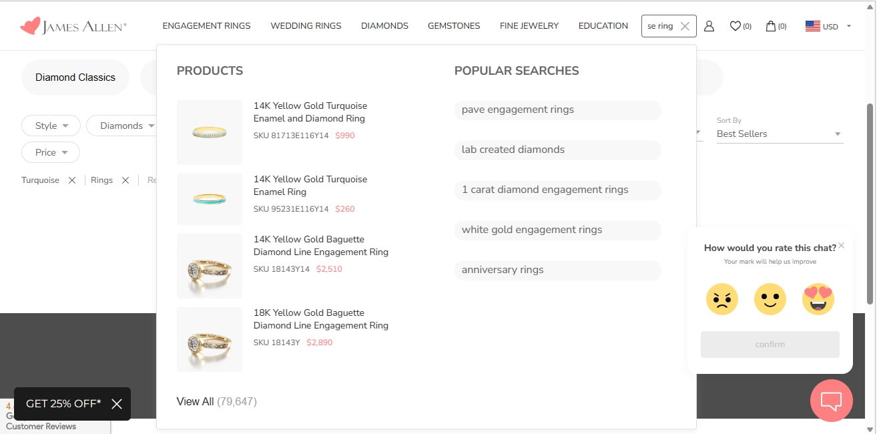Expand the Style filter dropdown
This screenshot has height=434, width=877.
(x=51, y=126)
